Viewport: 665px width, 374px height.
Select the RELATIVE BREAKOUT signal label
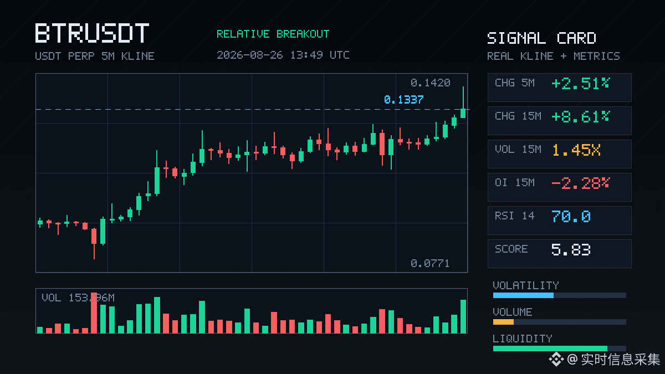tap(273, 34)
